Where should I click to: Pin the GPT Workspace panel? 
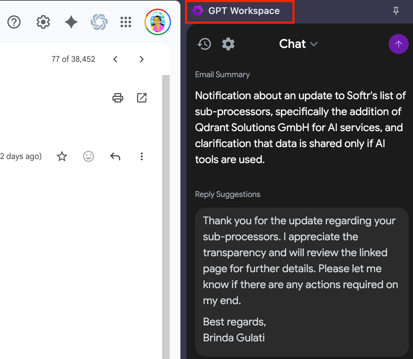(x=396, y=11)
